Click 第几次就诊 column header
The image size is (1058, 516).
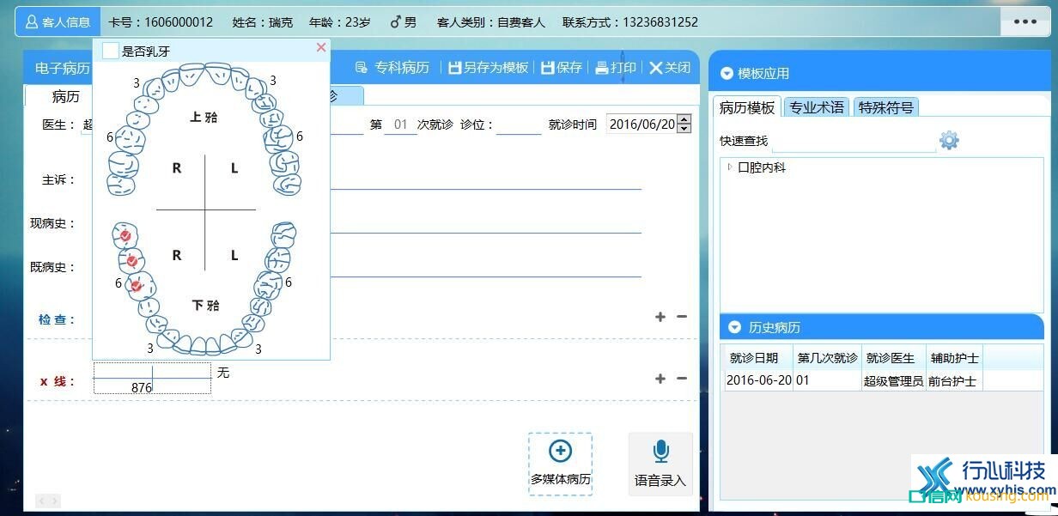point(827,358)
